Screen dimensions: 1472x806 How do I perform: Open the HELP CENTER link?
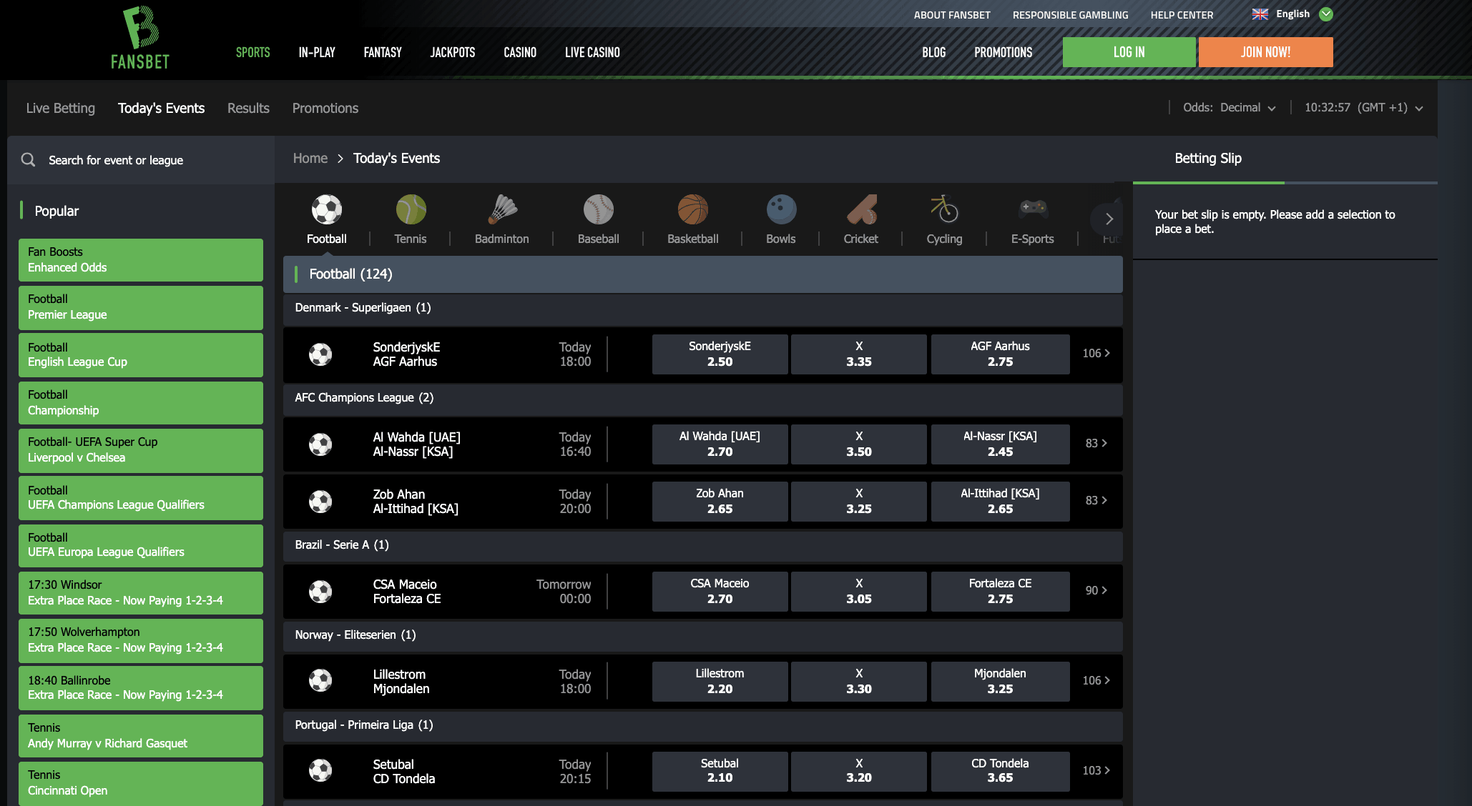1182,15
